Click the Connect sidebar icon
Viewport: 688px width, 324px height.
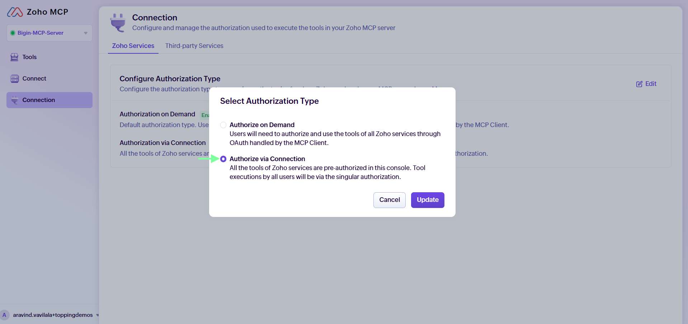14,79
